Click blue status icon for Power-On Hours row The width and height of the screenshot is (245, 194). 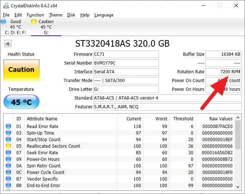click(8, 159)
